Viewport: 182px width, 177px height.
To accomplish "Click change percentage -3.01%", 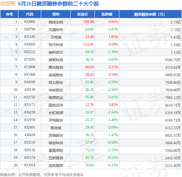I will coord(113,97).
